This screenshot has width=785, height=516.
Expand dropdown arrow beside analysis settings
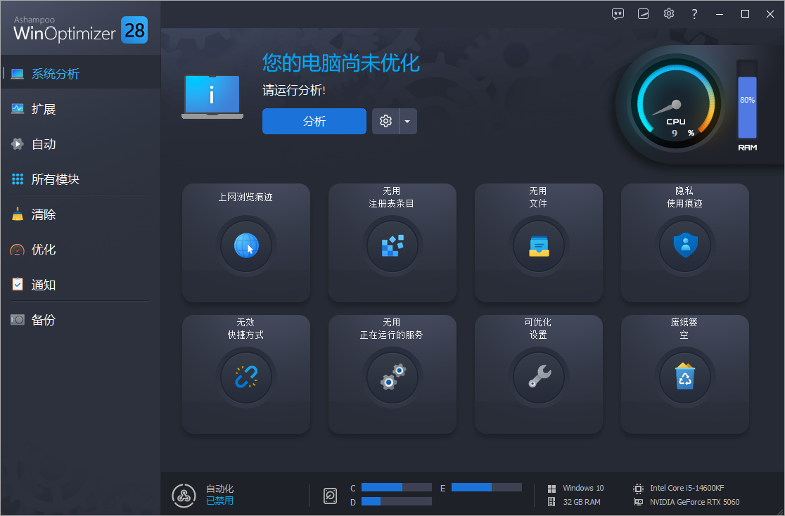click(x=407, y=121)
